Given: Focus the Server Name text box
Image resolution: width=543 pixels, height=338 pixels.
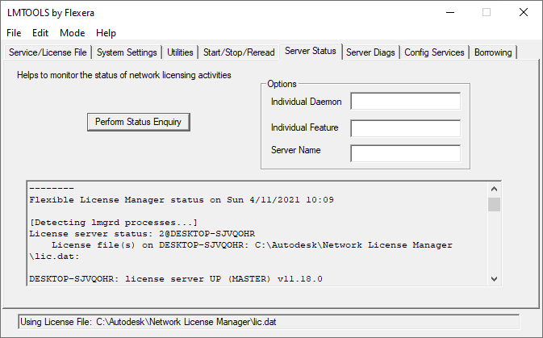Looking at the screenshot, I should pyautogui.click(x=405, y=153).
